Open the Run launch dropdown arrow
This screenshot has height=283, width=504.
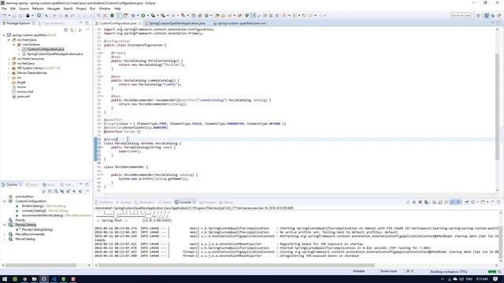(147, 16)
